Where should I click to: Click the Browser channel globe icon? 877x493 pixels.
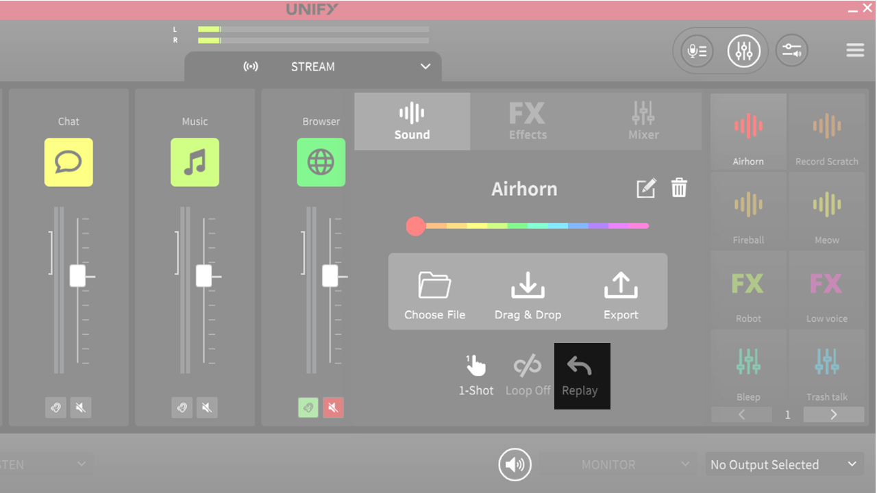click(321, 162)
